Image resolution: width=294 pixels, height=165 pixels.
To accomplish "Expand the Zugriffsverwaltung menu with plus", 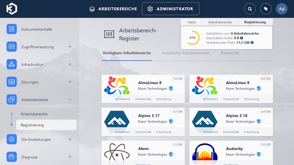I will coord(70,47).
